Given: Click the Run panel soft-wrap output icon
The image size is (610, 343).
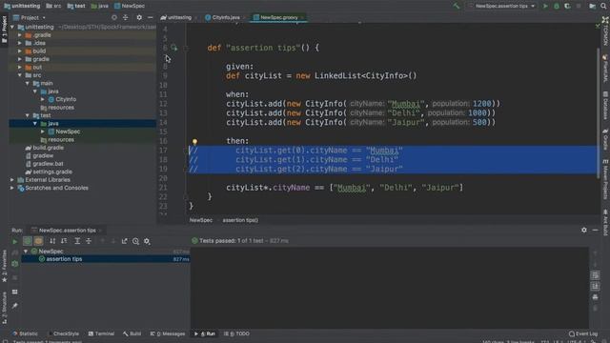Looking at the screenshot, I should [595, 275].
